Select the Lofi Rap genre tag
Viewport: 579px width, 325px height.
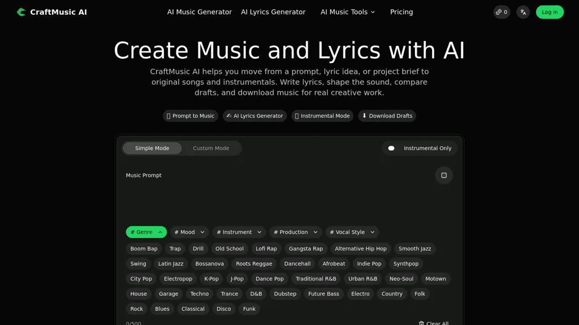(266, 249)
